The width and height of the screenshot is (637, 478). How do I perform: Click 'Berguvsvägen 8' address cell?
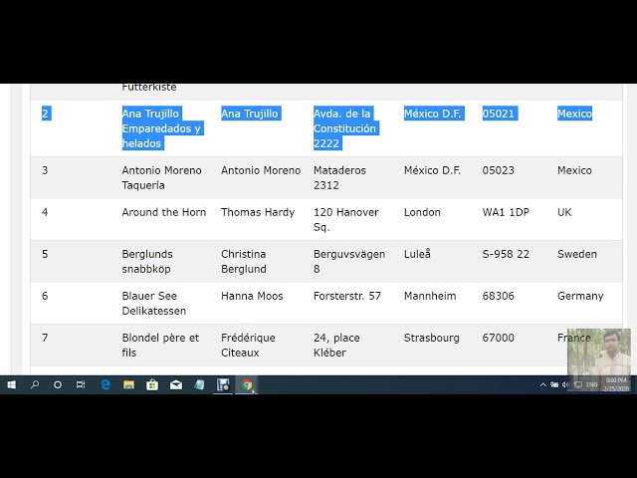(x=349, y=261)
